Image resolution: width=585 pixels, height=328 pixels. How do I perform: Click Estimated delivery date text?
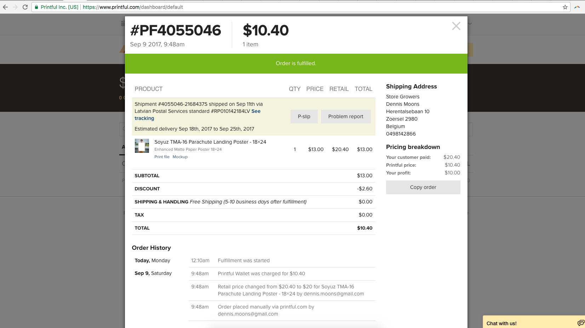(194, 129)
